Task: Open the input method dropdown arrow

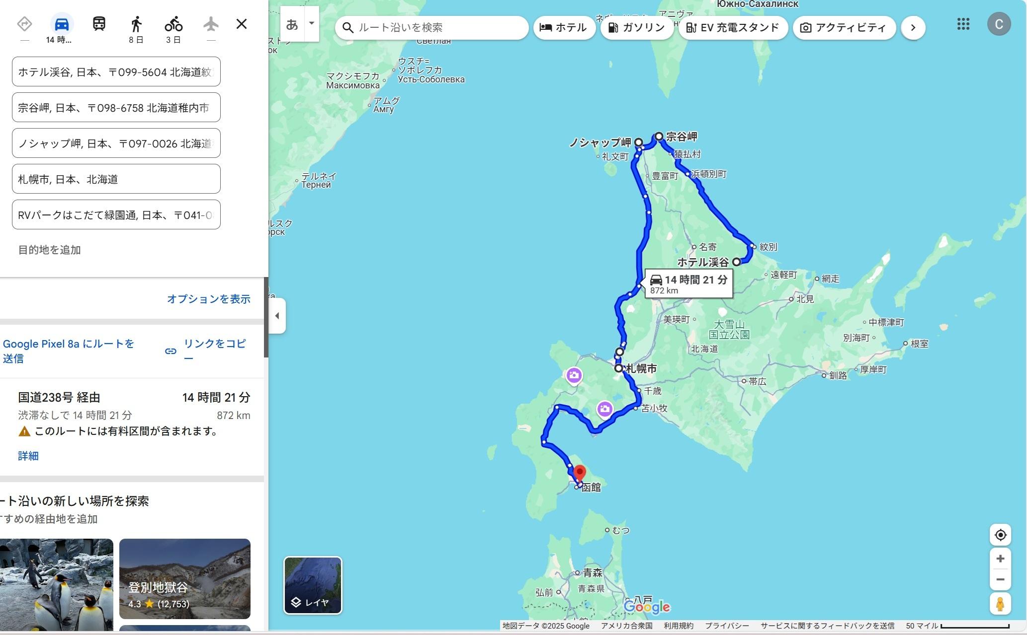Action: 312,23
